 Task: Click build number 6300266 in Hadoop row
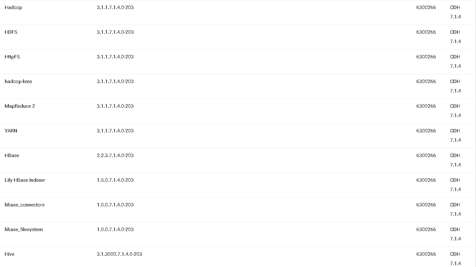426,7
